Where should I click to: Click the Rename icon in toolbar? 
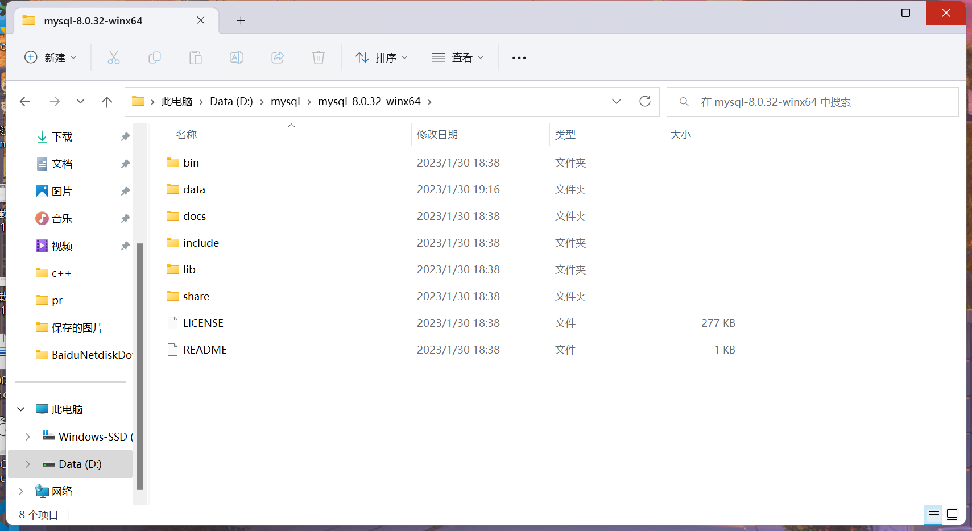click(237, 57)
